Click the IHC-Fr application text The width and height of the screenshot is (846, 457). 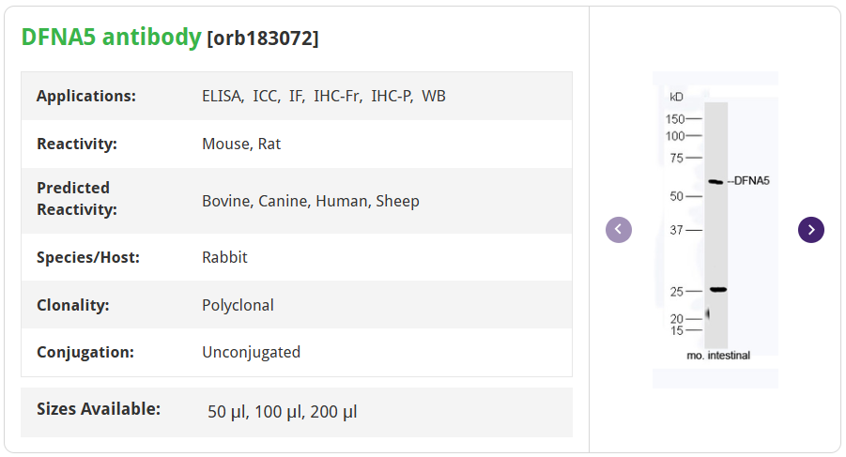point(337,96)
